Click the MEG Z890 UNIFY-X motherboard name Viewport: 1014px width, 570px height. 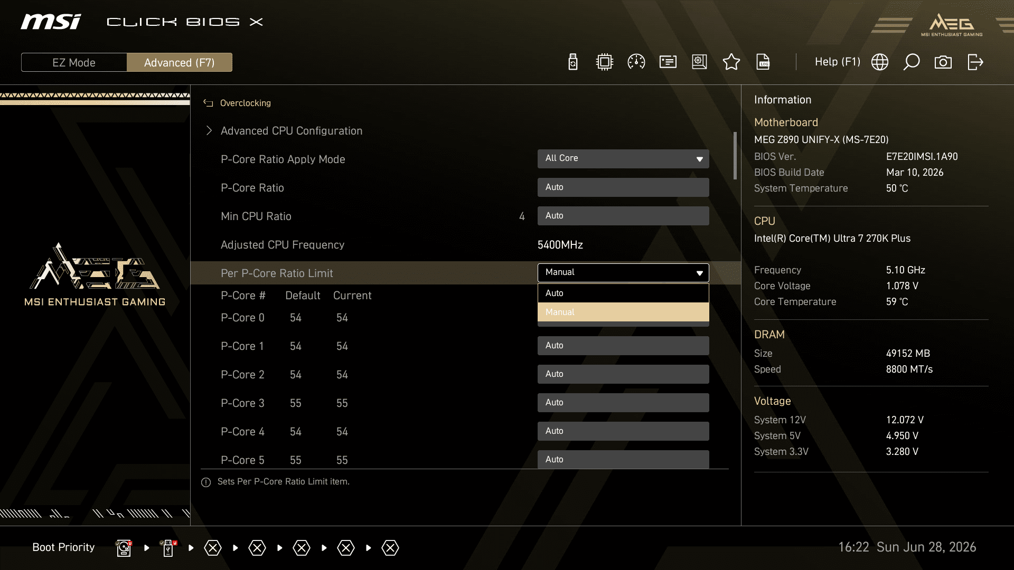821,140
